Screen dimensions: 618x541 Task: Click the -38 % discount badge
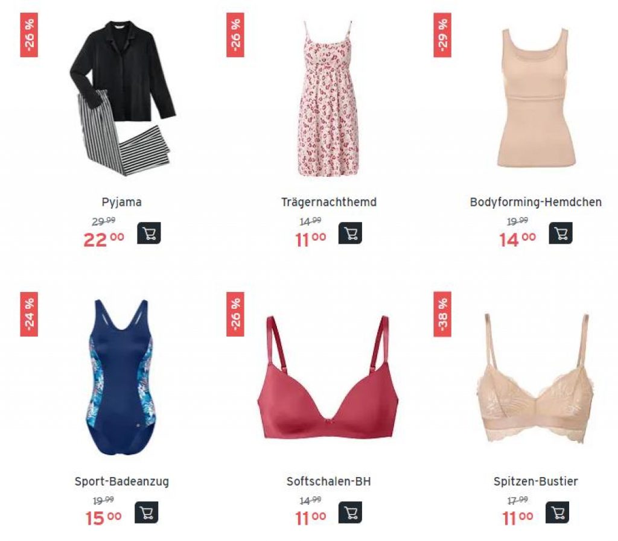[x=442, y=314]
